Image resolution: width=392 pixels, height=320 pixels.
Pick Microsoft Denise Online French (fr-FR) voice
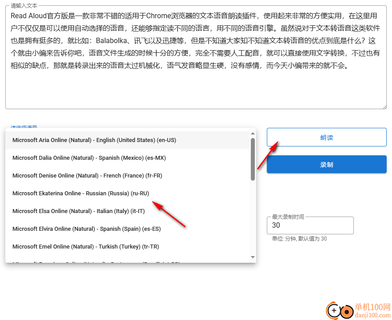click(x=127, y=176)
